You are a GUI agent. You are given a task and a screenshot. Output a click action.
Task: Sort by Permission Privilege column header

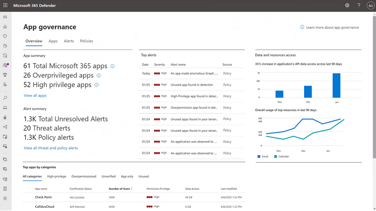point(158,189)
